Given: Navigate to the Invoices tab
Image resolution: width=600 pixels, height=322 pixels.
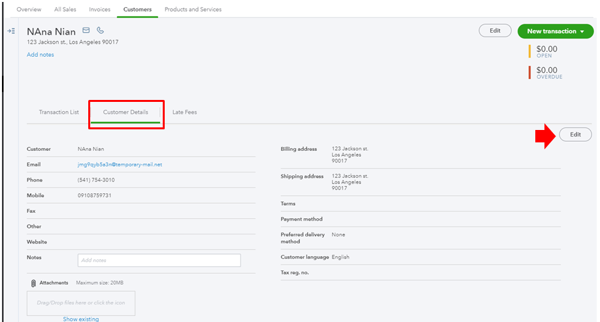Looking at the screenshot, I should [99, 10].
